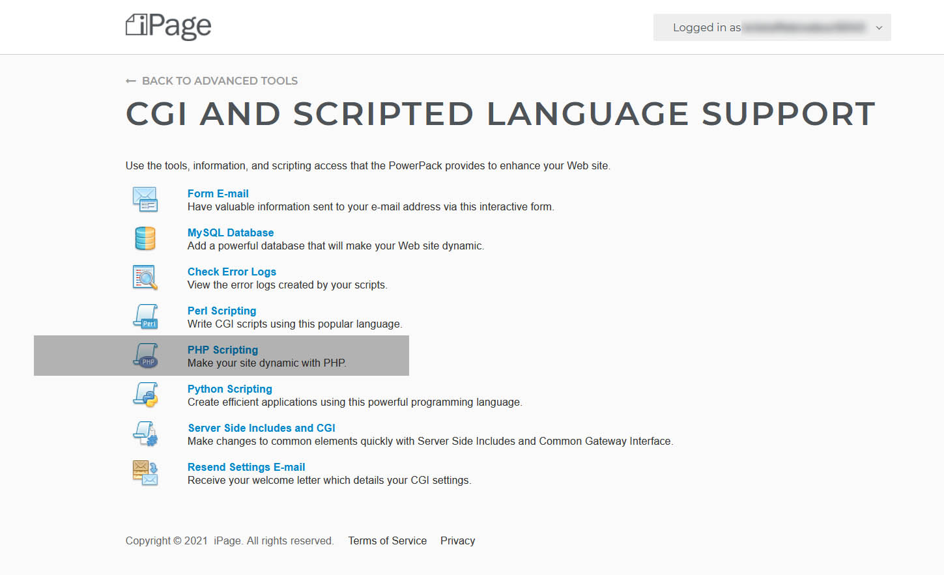Open the MySQL Database link

tap(231, 232)
